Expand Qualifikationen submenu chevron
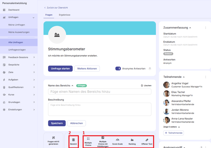The width and height of the screenshot is (211, 148). (34, 87)
